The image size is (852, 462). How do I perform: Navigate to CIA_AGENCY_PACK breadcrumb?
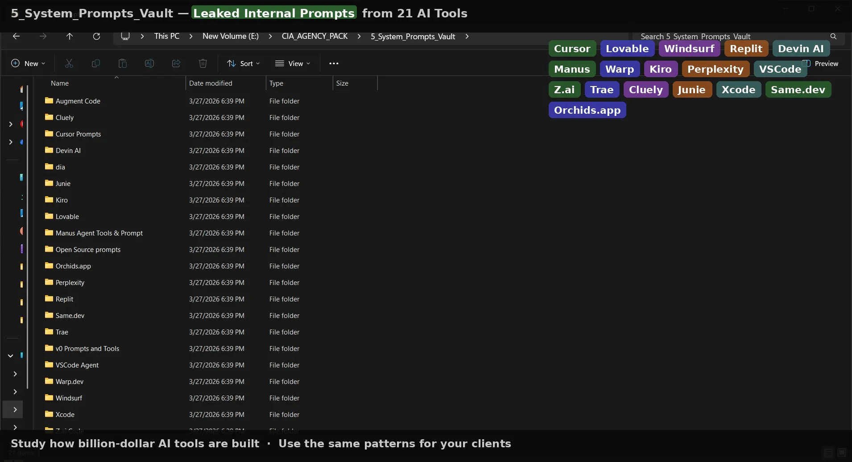[x=314, y=37]
